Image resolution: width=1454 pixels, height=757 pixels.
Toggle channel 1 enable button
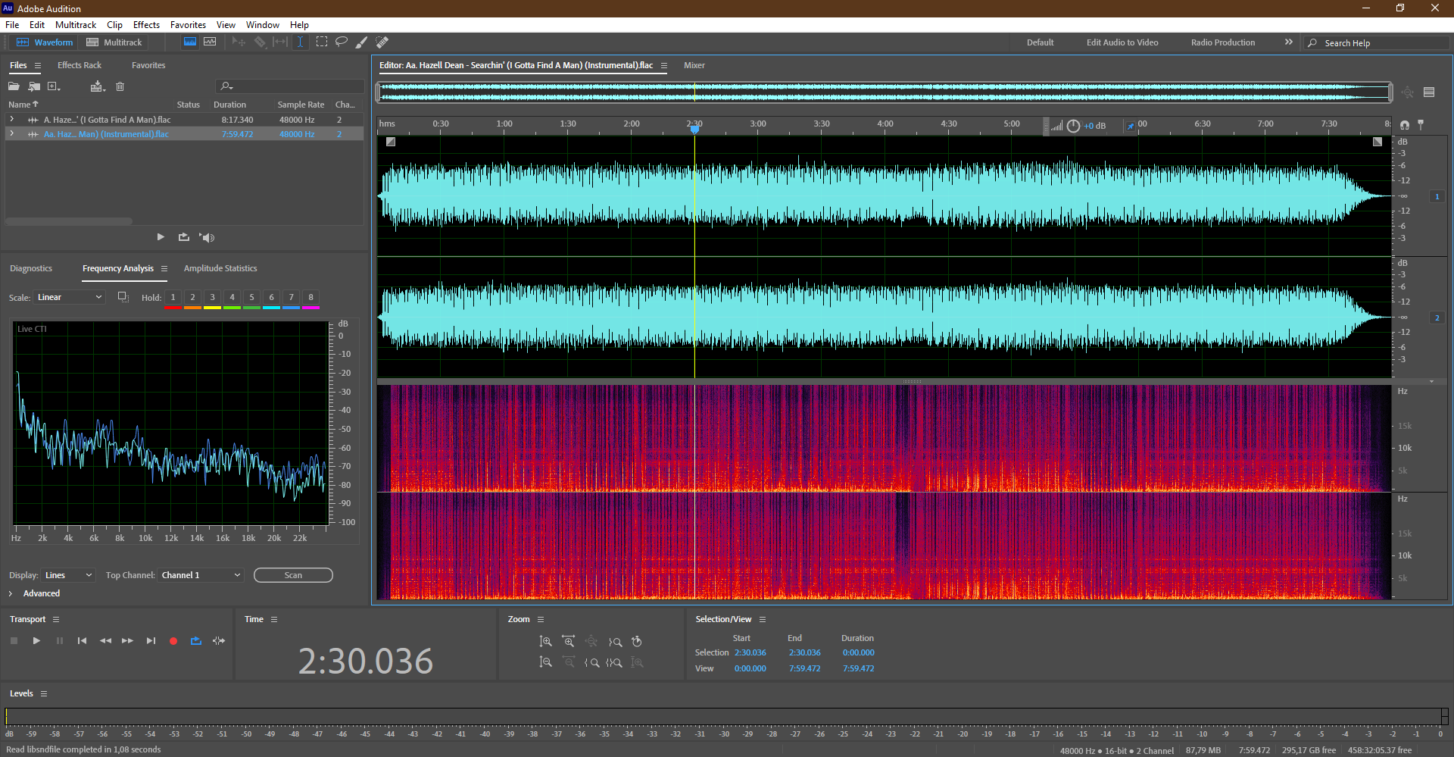(1437, 196)
